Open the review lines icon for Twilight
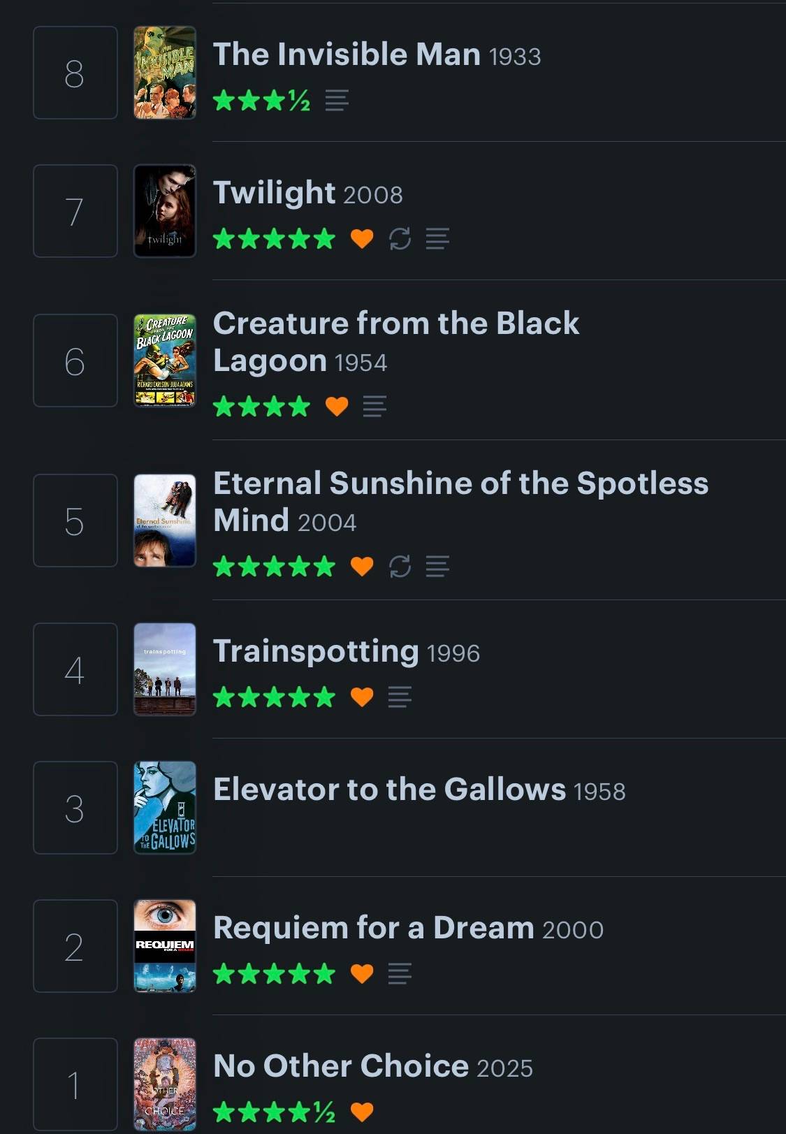786x1134 pixels. (437, 239)
